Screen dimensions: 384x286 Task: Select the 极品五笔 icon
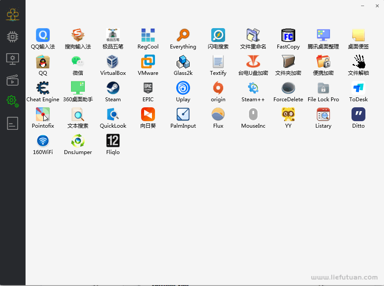113,35
